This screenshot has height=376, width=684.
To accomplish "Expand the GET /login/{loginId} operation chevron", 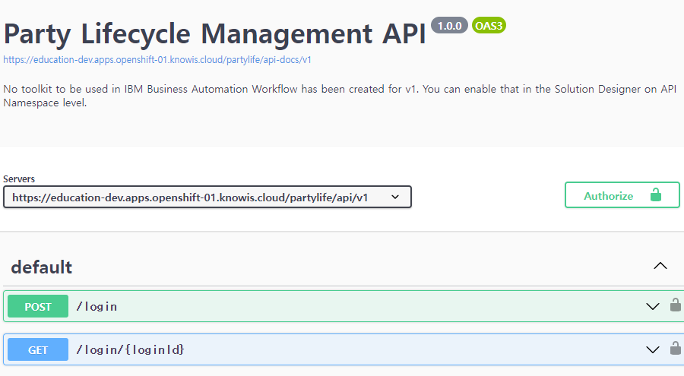I will click(653, 349).
